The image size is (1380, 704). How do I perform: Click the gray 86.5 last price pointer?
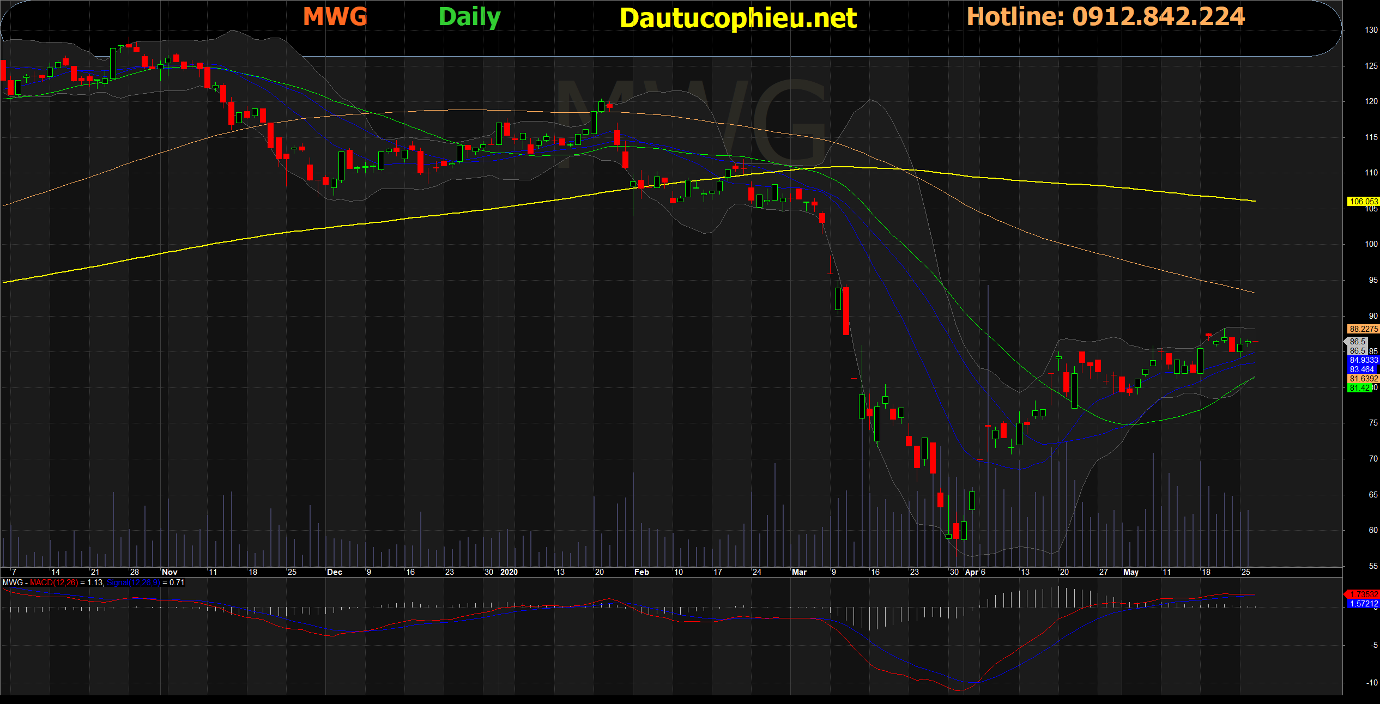[x=1357, y=342]
